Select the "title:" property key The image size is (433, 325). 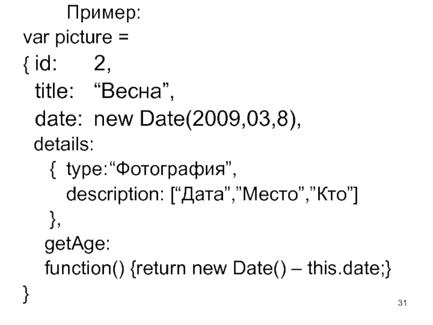click(55, 92)
